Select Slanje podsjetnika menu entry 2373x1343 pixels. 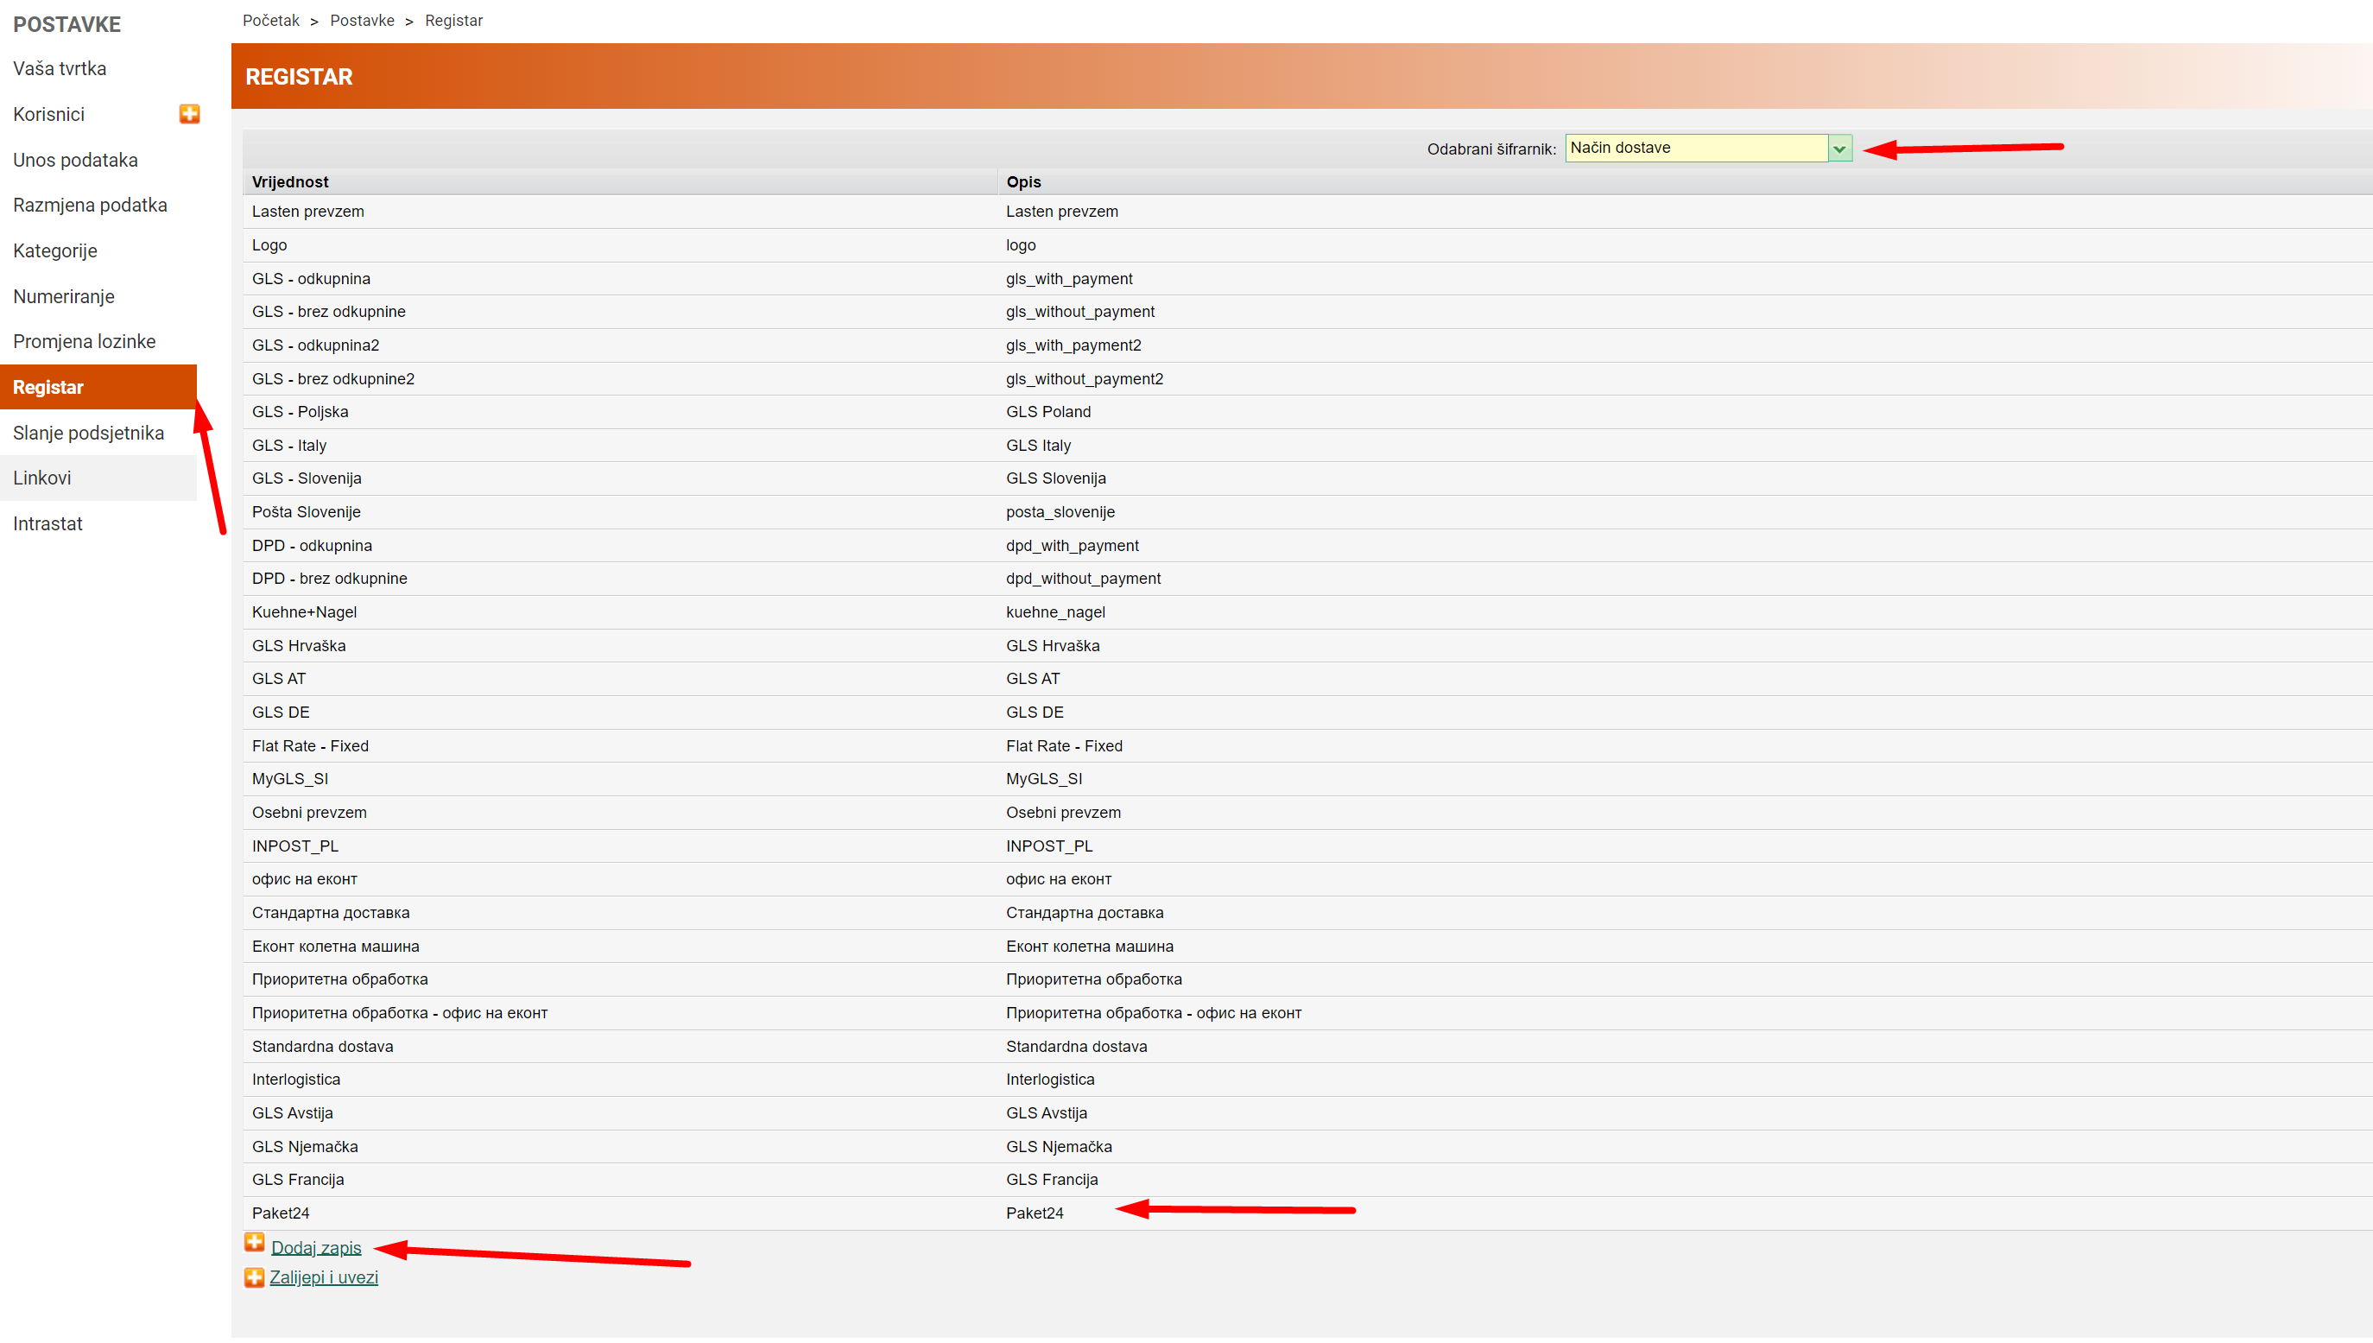pos(89,433)
